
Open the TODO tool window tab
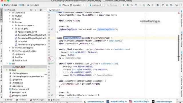(8, 100)
